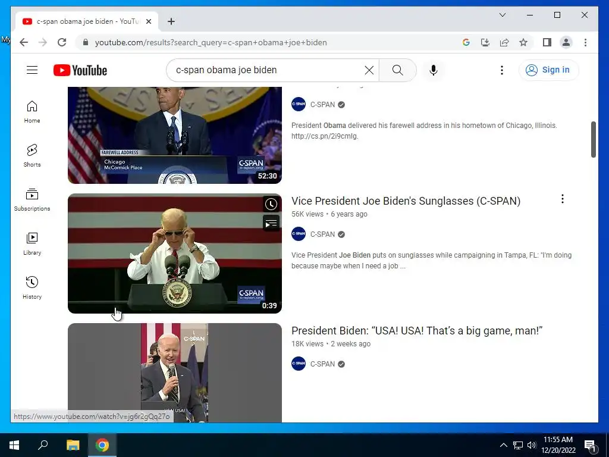Screen dimensions: 609x457
Task: Reload the page
Action: 62,42
